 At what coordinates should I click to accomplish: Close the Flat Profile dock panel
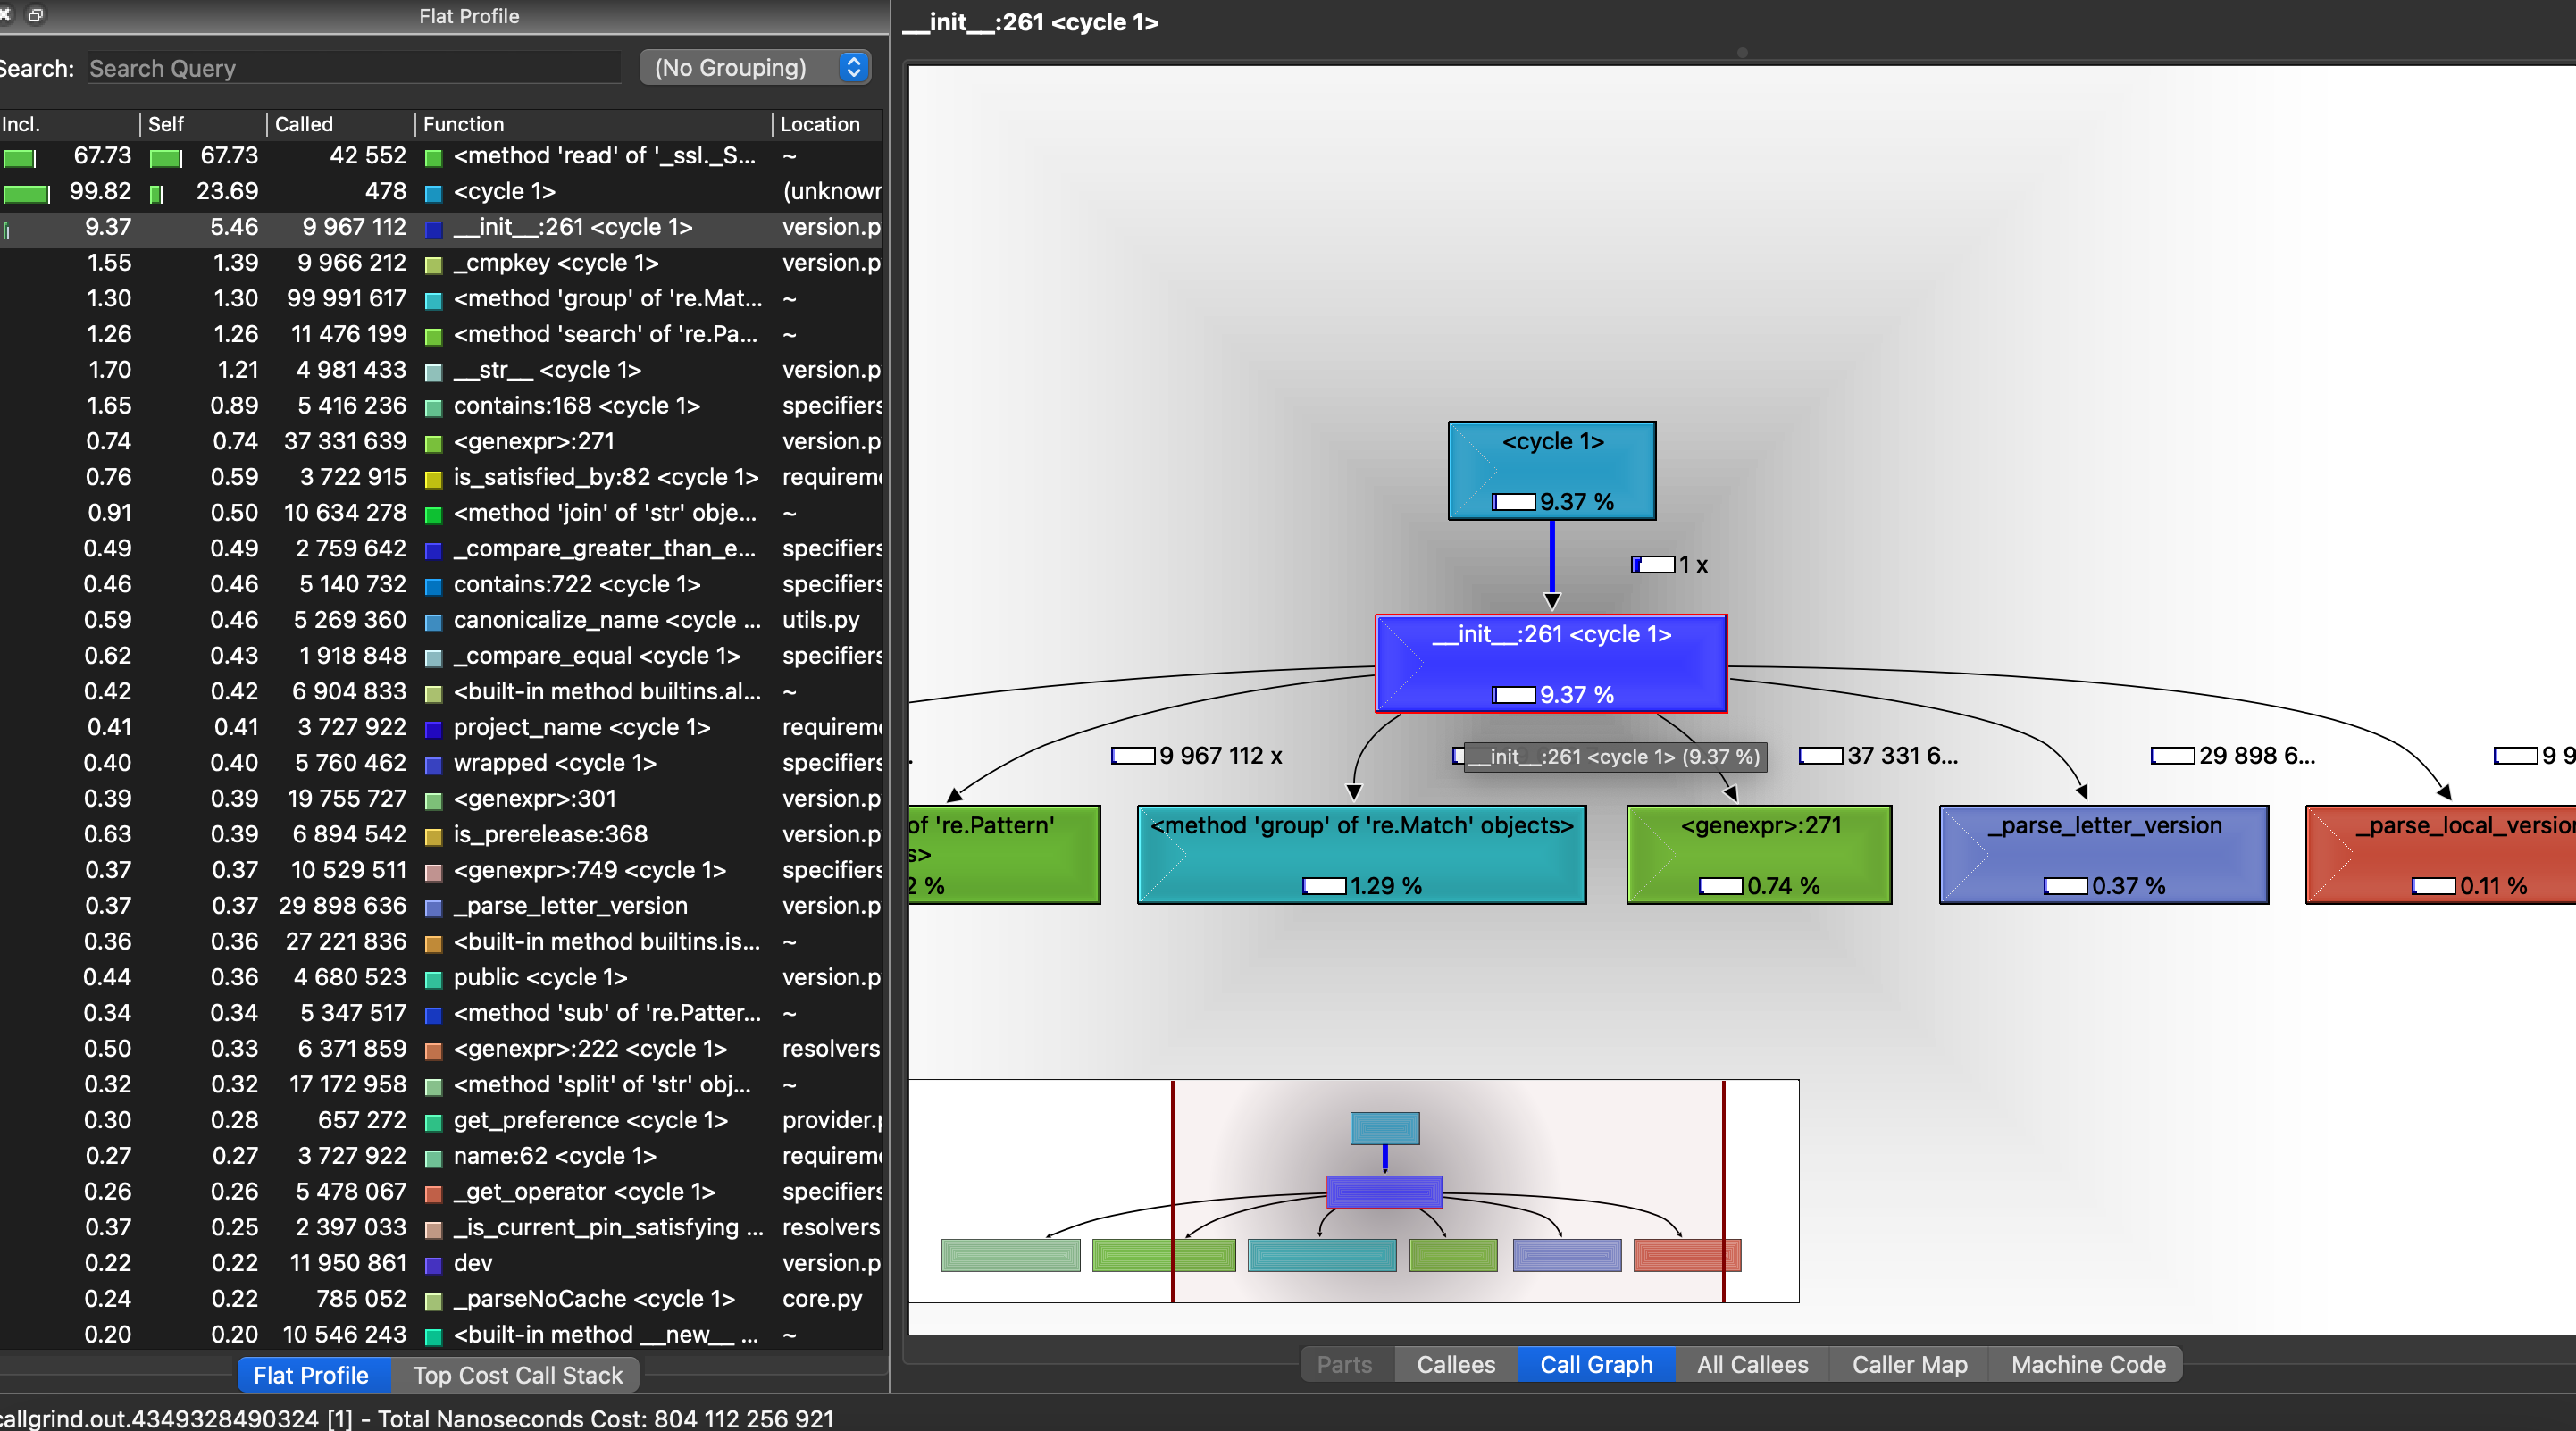[x=5, y=15]
